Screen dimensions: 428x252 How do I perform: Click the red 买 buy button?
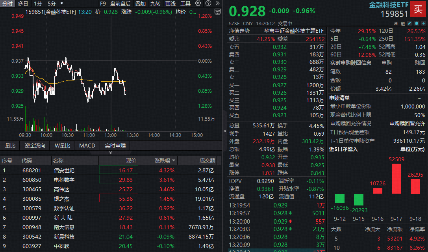419,9
